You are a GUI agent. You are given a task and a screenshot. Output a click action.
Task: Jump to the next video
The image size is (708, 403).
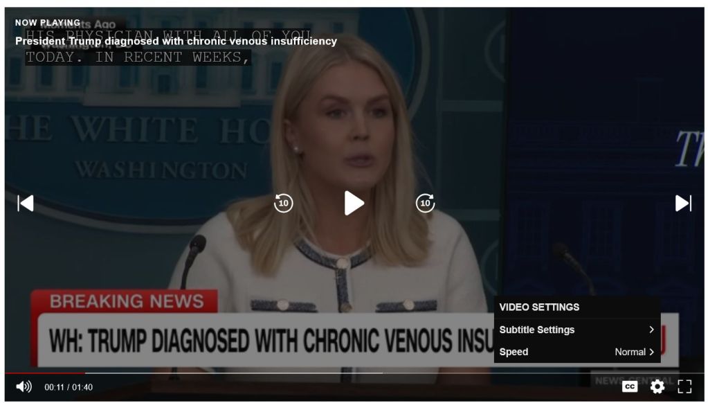pos(683,204)
